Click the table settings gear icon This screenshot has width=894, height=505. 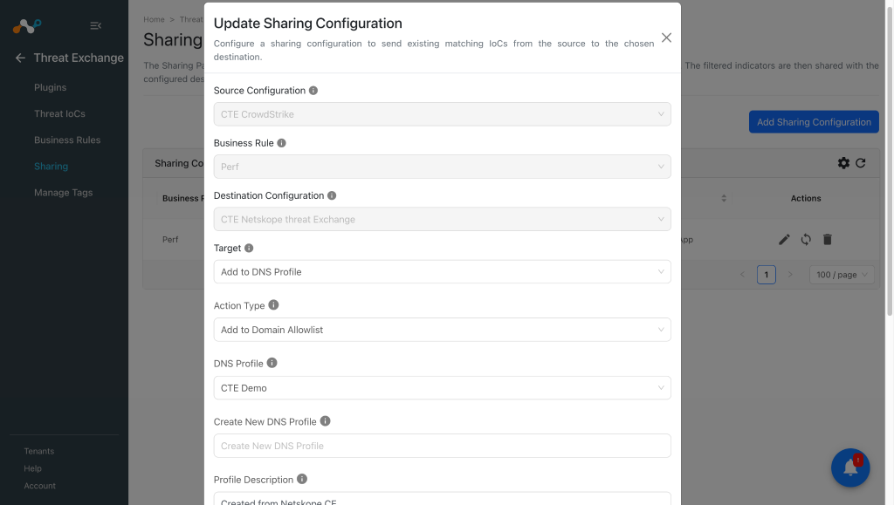tap(843, 163)
